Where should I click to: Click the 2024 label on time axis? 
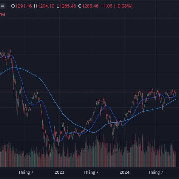click(124, 172)
